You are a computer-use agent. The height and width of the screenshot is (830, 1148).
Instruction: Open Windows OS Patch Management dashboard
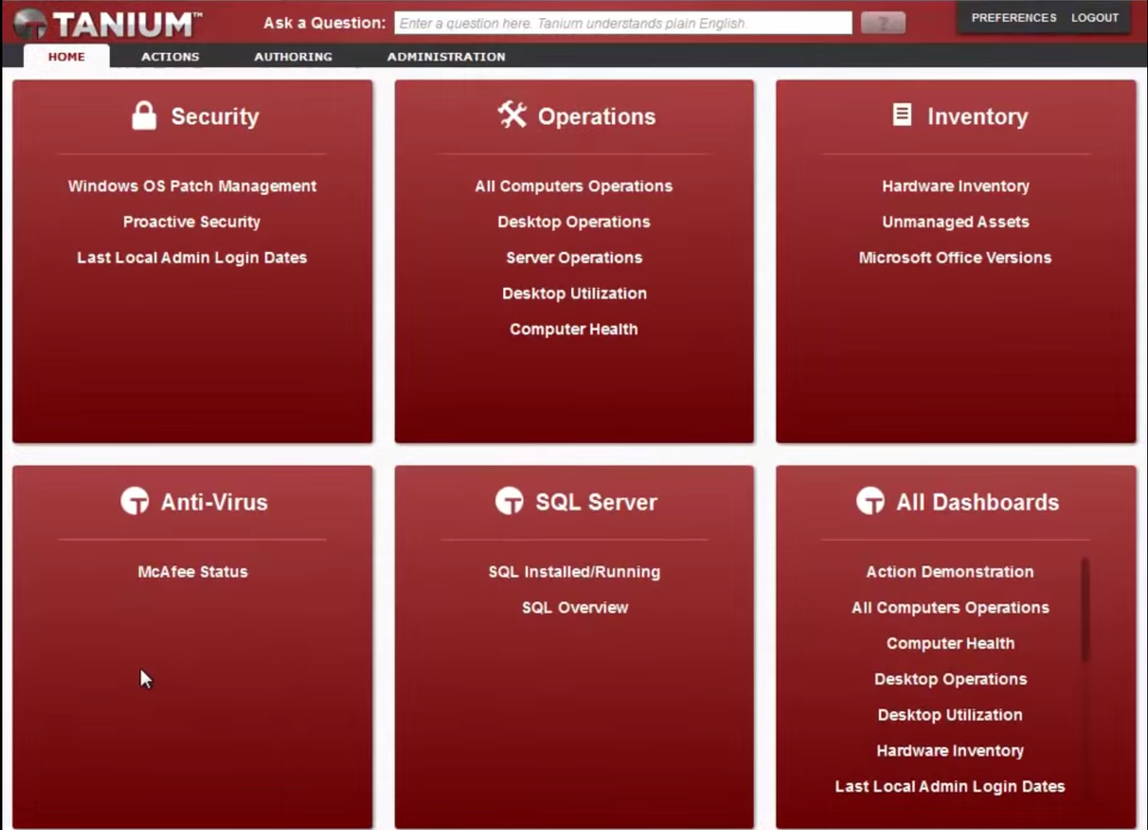point(192,186)
